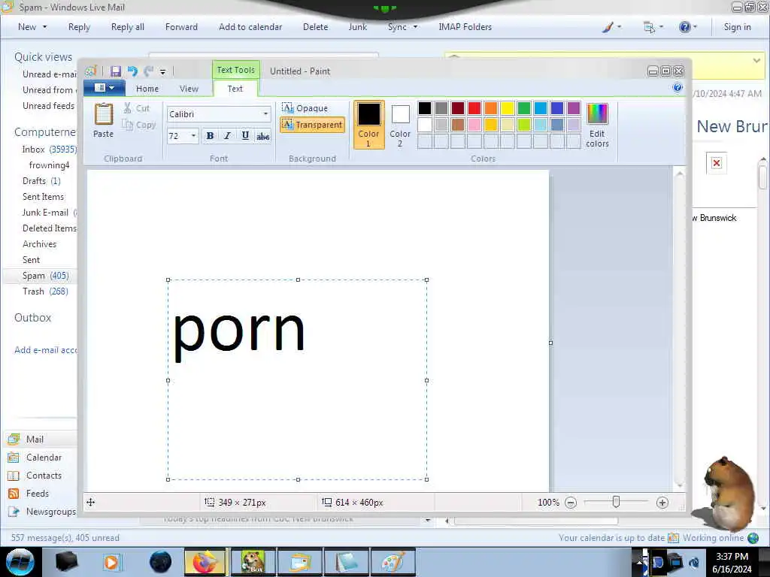The image size is (770, 577).
Task: Open Edit colors dialog
Action: [x=597, y=125]
